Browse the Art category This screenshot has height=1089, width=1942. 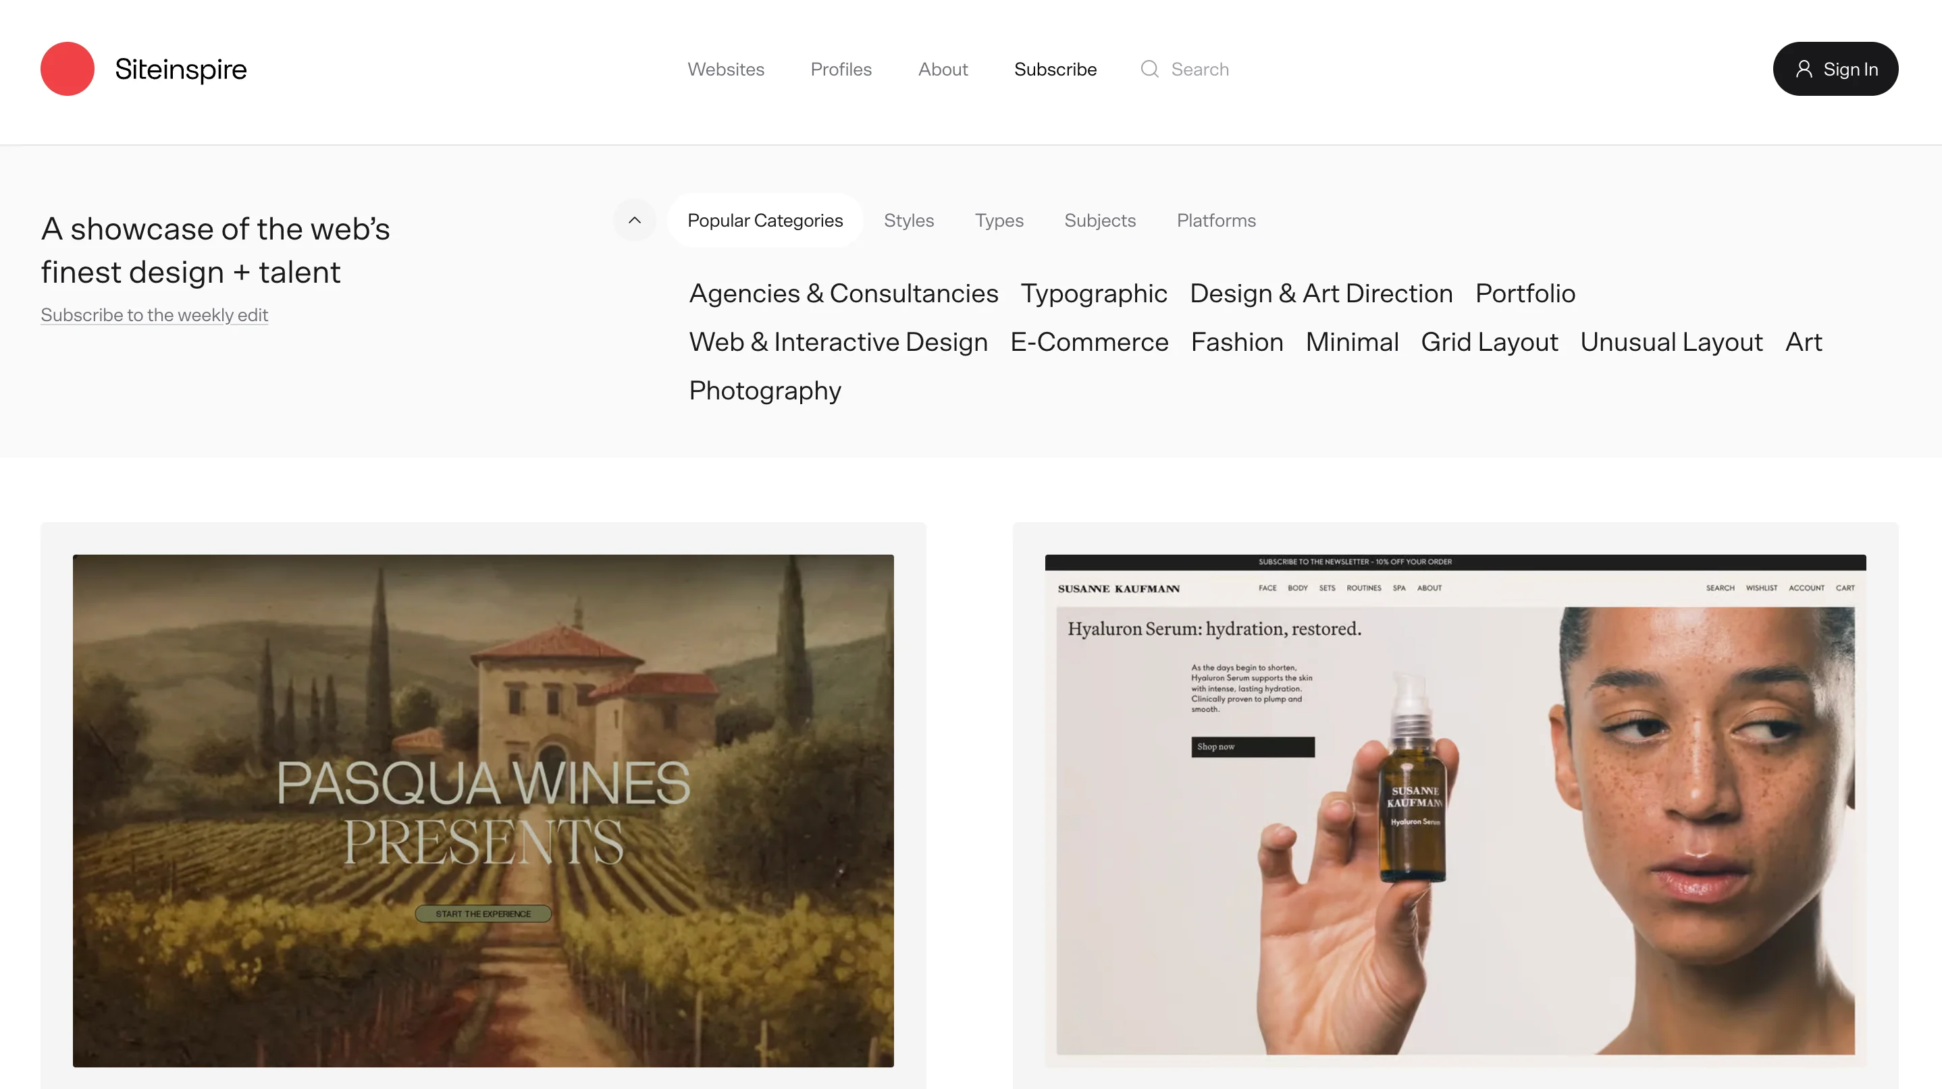(1804, 342)
